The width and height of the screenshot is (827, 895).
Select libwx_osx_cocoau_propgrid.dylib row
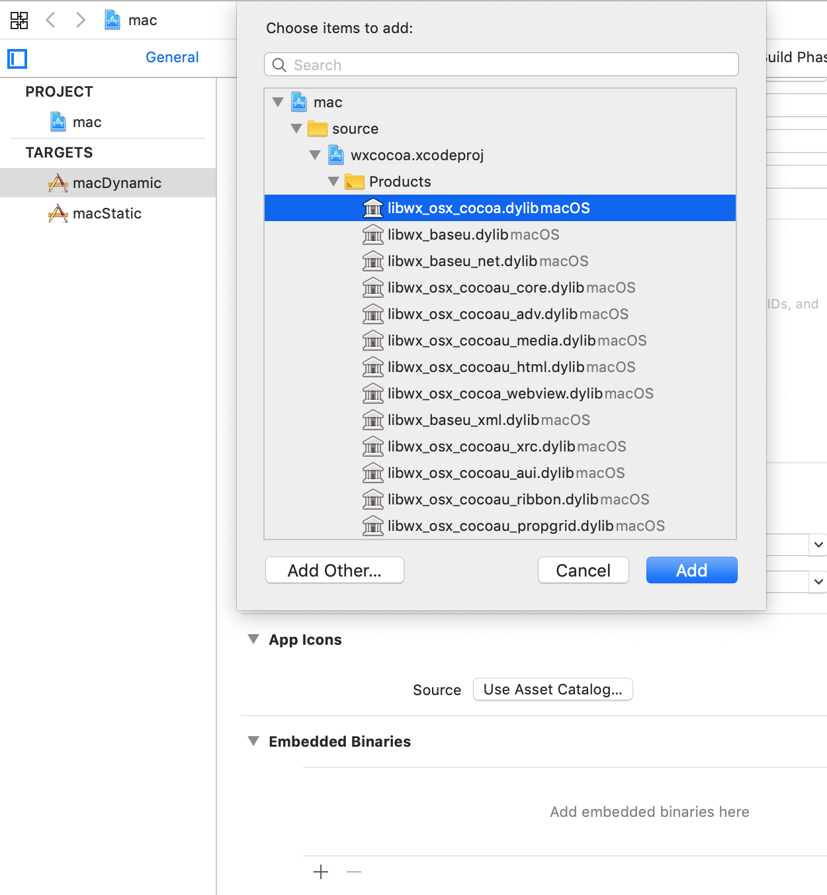tap(500, 526)
